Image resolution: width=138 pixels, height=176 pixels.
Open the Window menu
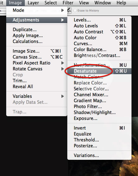103,3
